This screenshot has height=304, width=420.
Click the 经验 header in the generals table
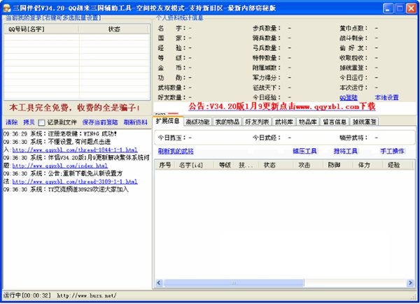(398, 165)
